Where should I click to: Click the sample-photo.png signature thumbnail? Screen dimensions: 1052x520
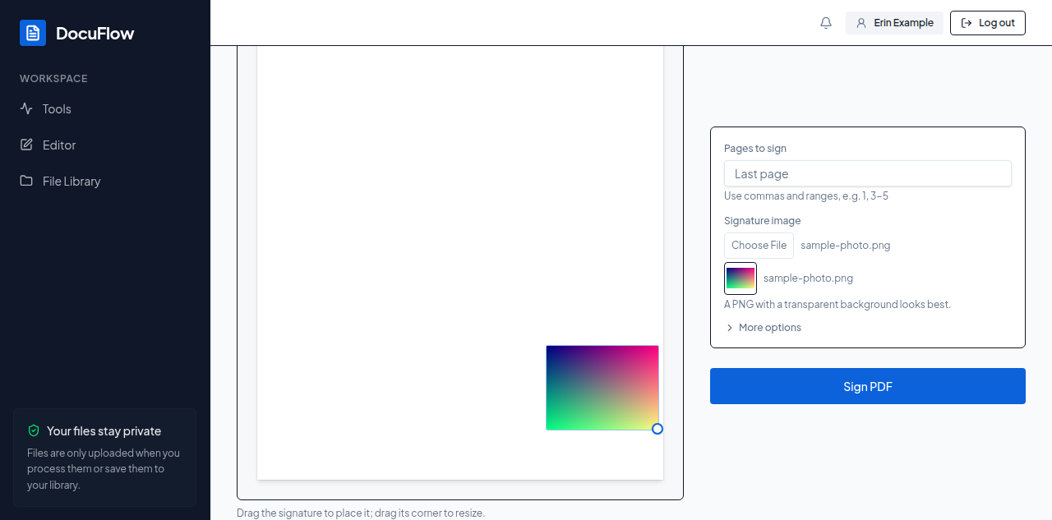pyautogui.click(x=741, y=278)
